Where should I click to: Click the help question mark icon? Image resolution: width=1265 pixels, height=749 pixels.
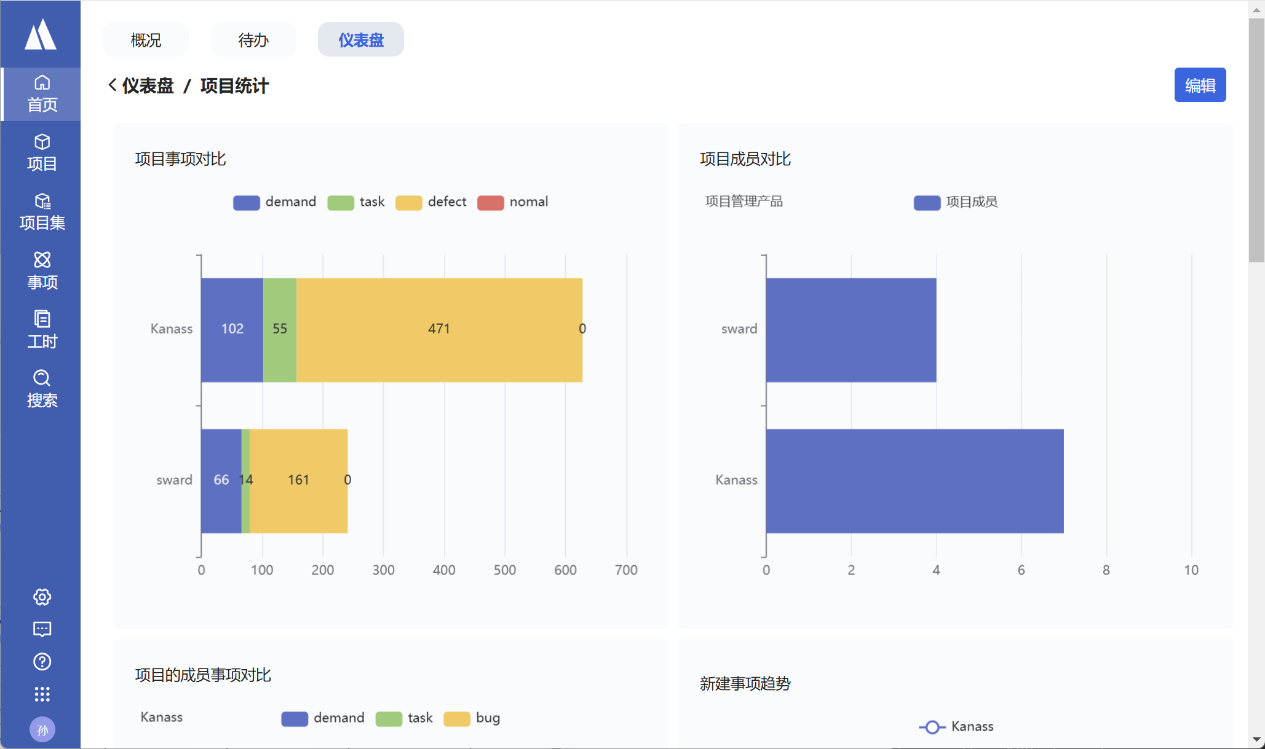point(42,662)
